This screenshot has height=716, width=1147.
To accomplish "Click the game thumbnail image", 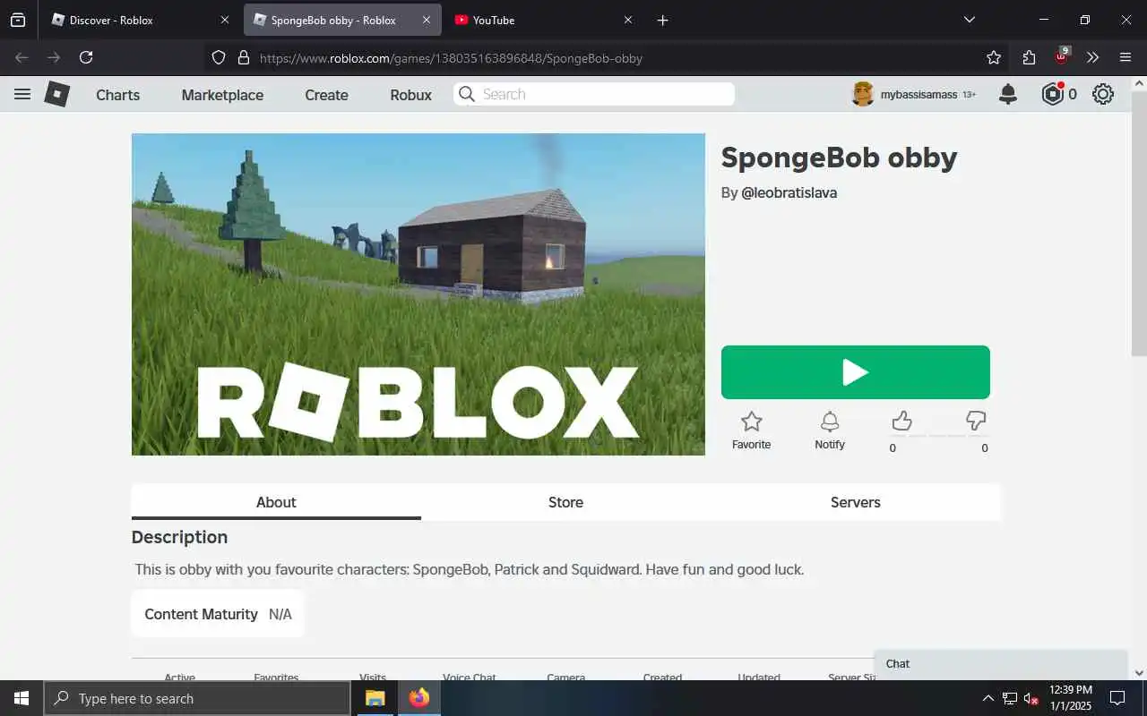I will [x=418, y=294].
